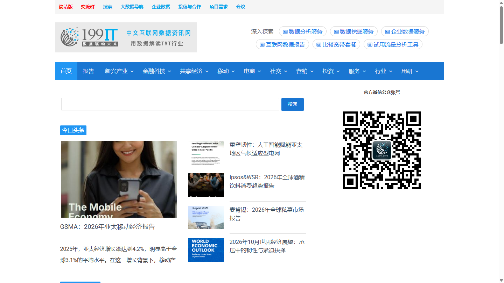Click the icon beside 试用流量分析工具
Viewport: 504px width, 283px height.
370,45
